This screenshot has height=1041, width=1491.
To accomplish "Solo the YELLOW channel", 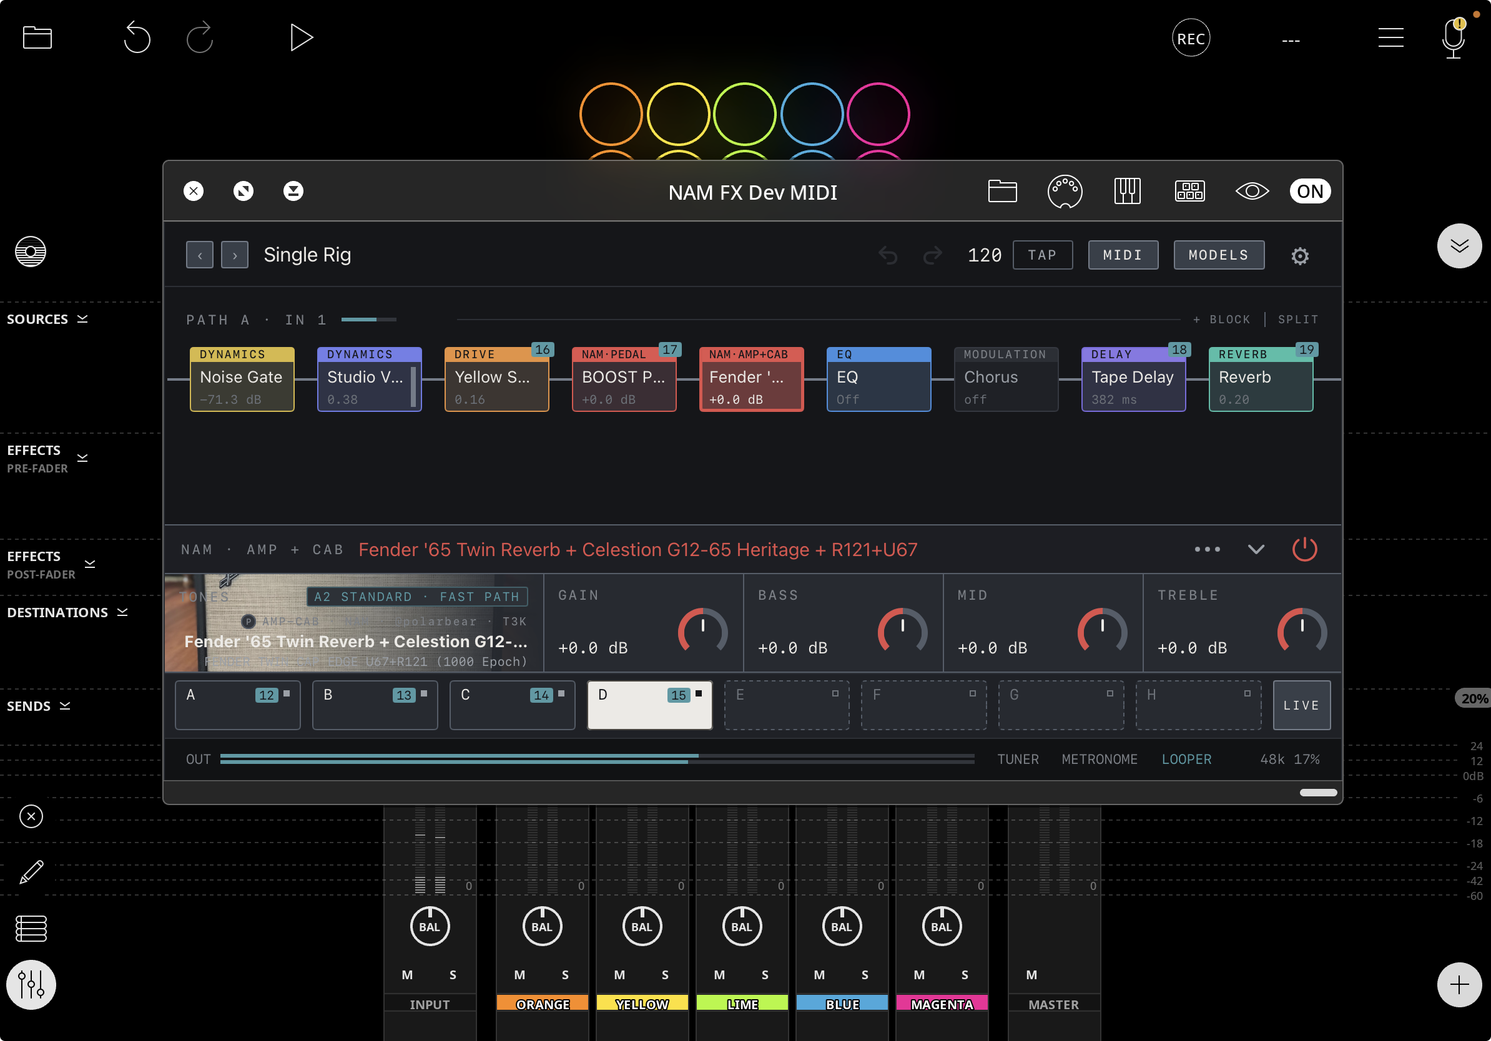I will click(x=665, y=975).
